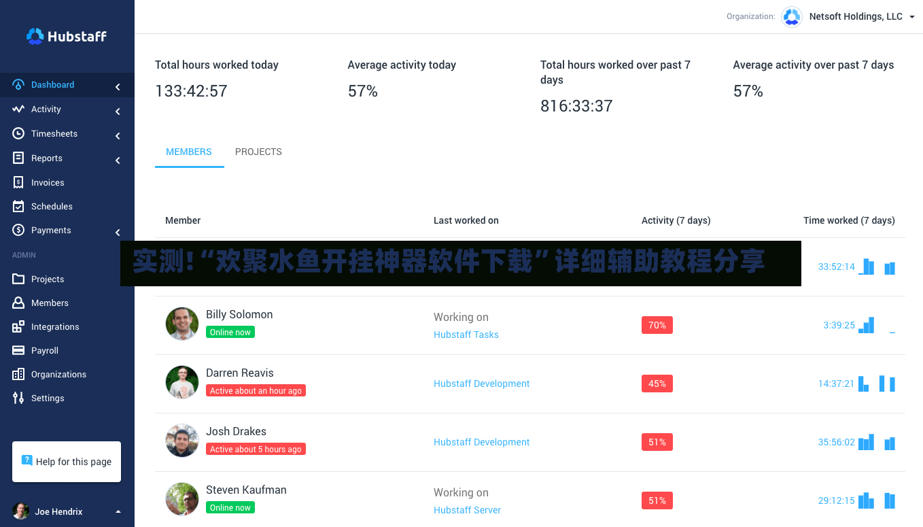923x527 pixels.
Task: Click Joe Hendrix's profile avatar
Action: pos(21,511)
